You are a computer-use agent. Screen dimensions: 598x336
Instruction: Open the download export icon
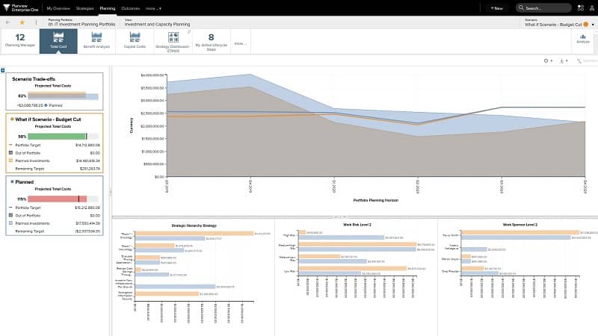click(561, 60)
